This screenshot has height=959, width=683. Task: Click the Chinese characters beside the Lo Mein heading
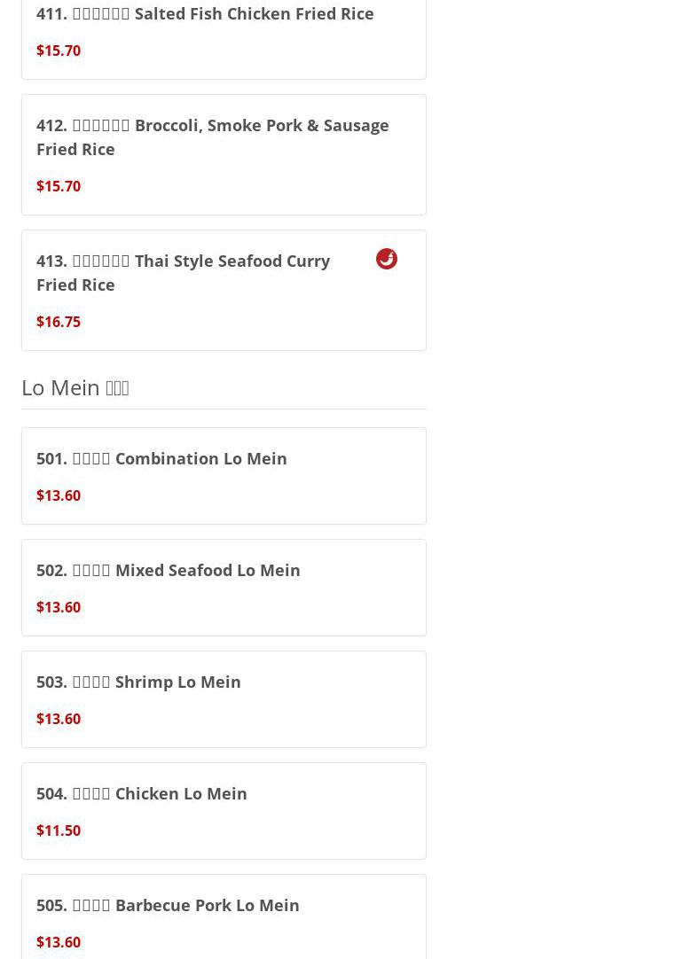click(x=117, y=388)
